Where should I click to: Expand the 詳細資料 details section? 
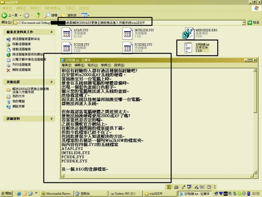51,119
